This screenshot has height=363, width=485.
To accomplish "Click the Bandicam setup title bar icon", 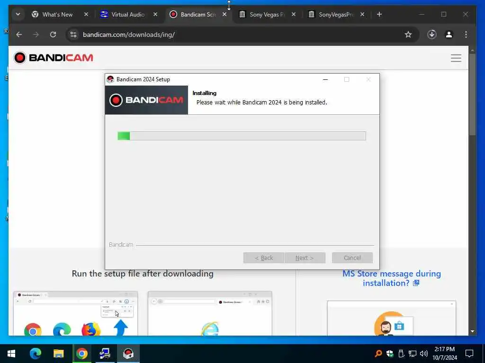I will (x=110, y=79).
